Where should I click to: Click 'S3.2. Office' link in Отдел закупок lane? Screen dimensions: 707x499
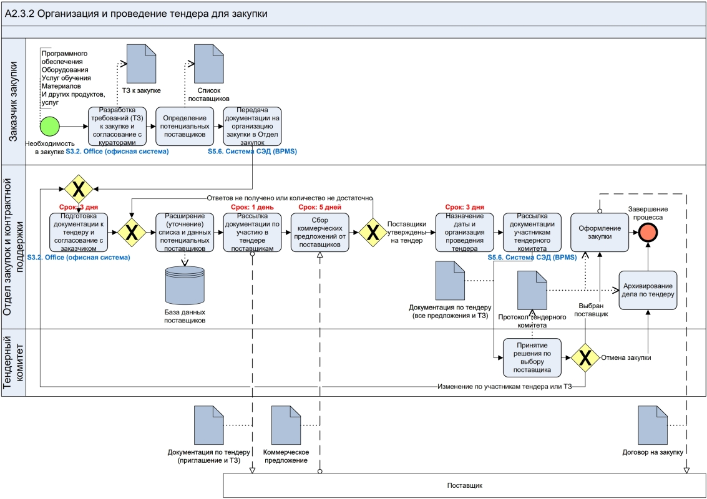pos(79,257)
